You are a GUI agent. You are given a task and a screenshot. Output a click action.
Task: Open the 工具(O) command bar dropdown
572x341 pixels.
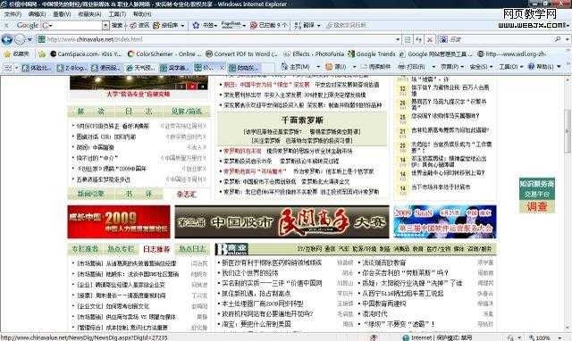[510, 67]
